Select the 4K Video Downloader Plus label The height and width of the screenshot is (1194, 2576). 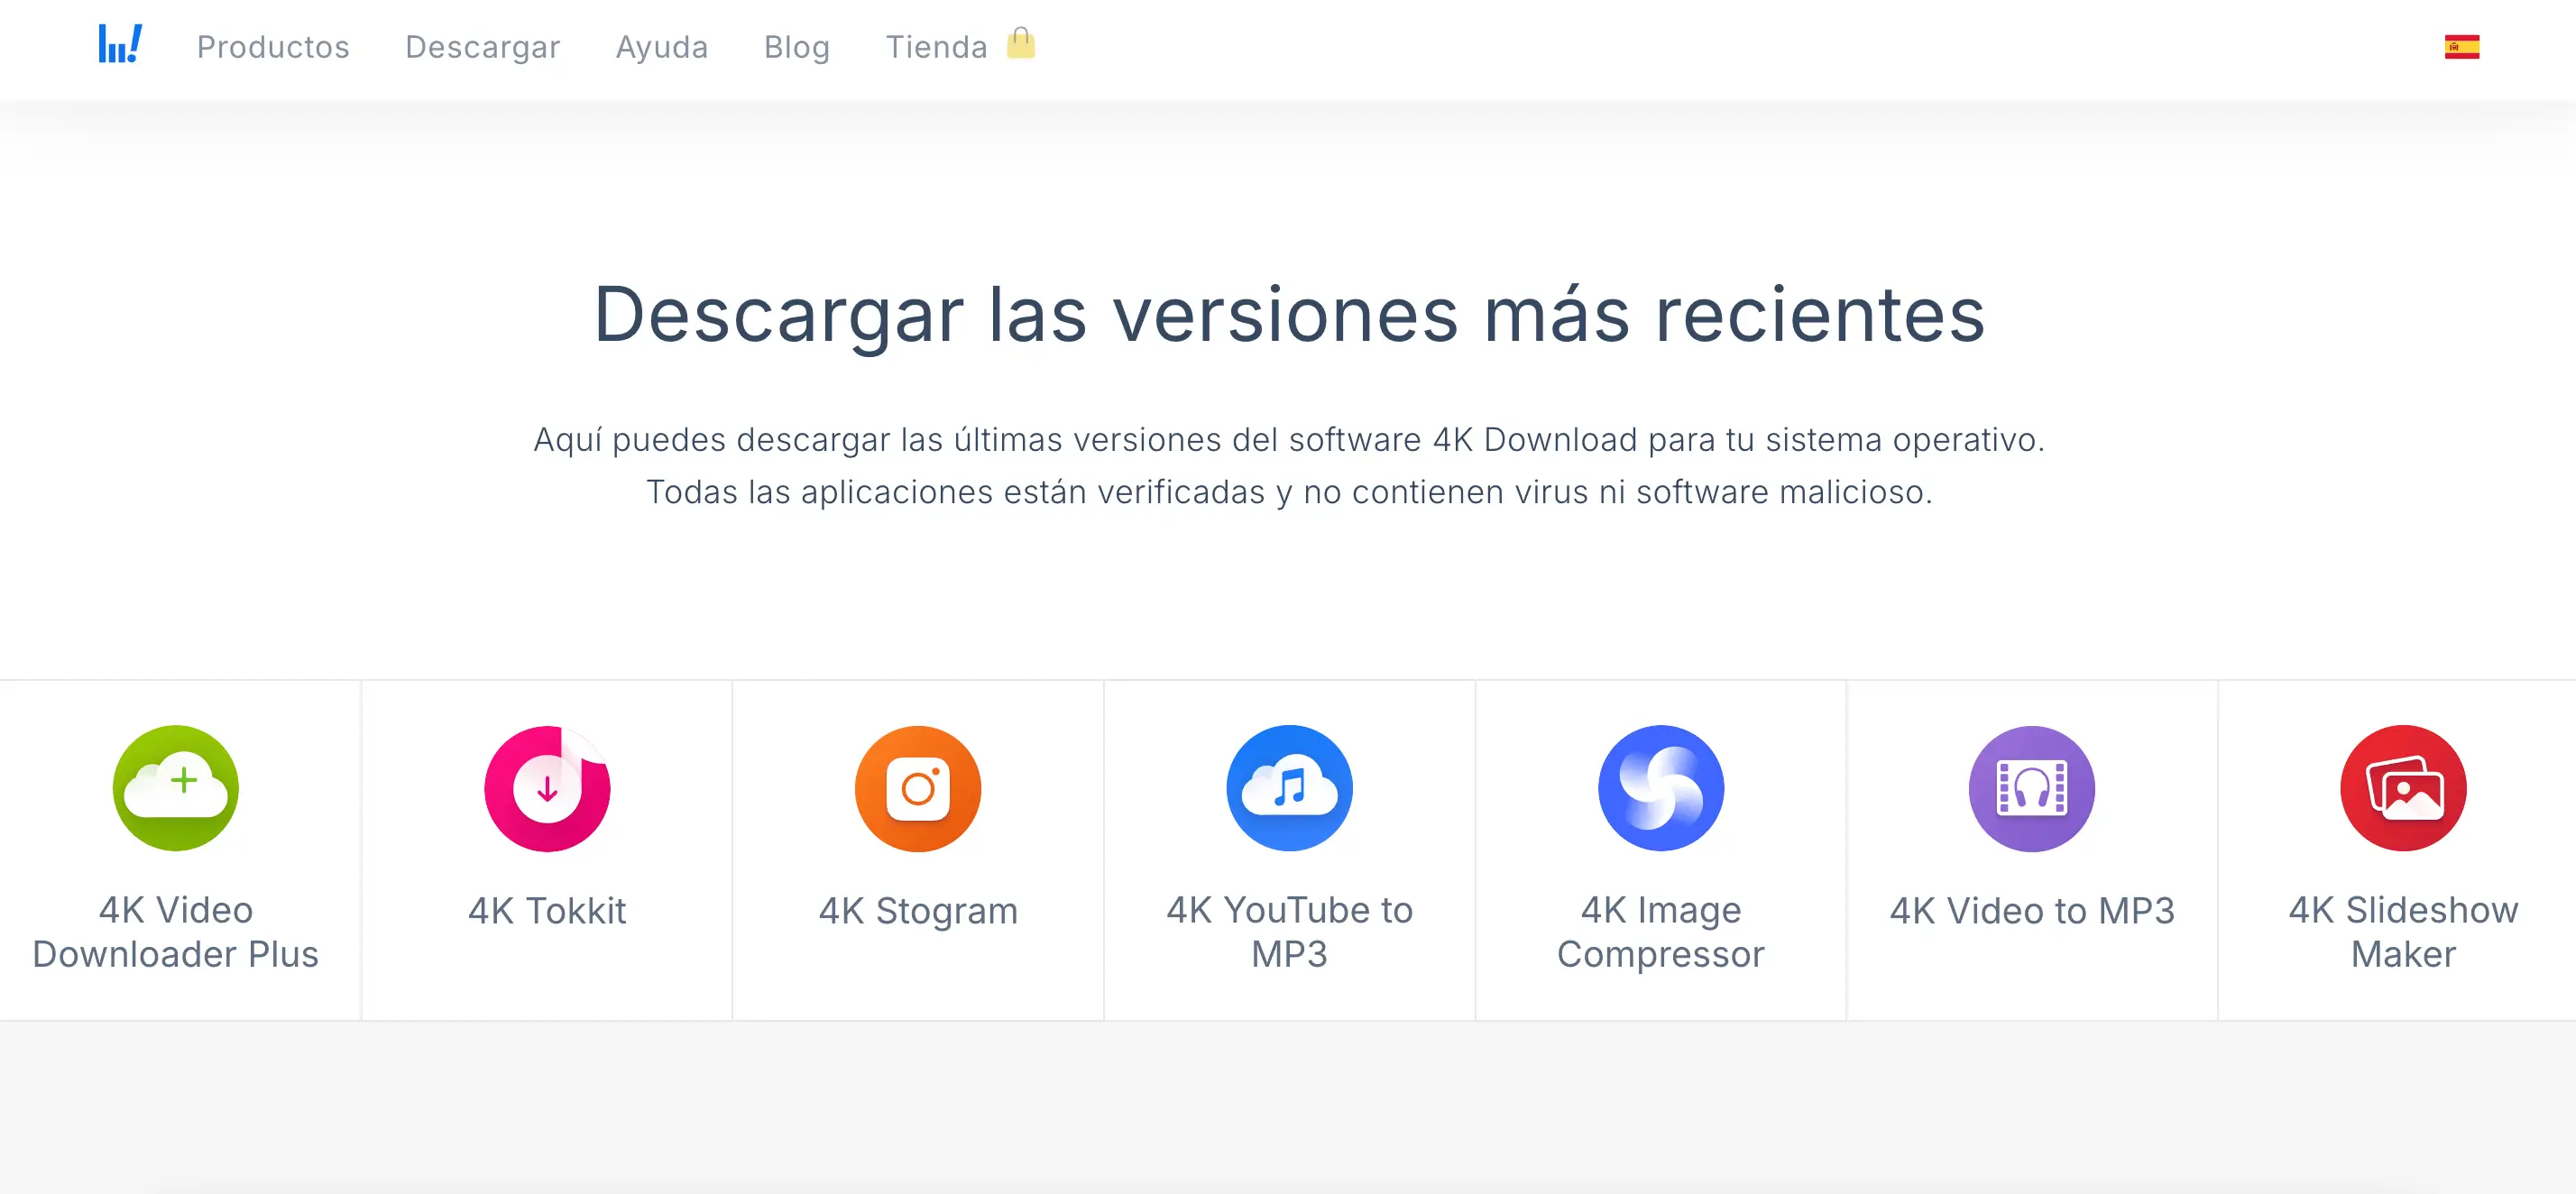click(176, 931)
